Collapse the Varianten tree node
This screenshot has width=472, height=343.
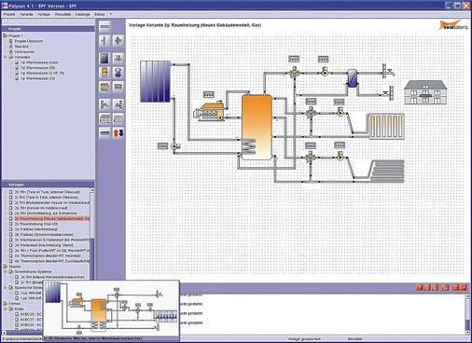pos(6,57)
